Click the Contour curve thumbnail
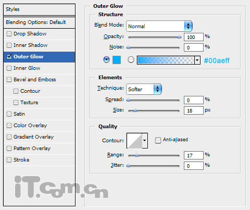 [134, 141]
